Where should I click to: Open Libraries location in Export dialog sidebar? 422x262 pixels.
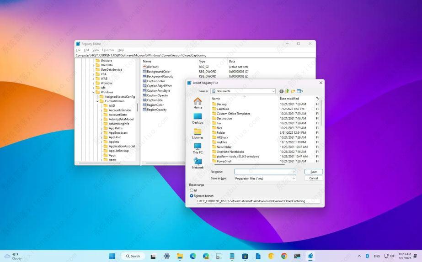click(198, 133)
